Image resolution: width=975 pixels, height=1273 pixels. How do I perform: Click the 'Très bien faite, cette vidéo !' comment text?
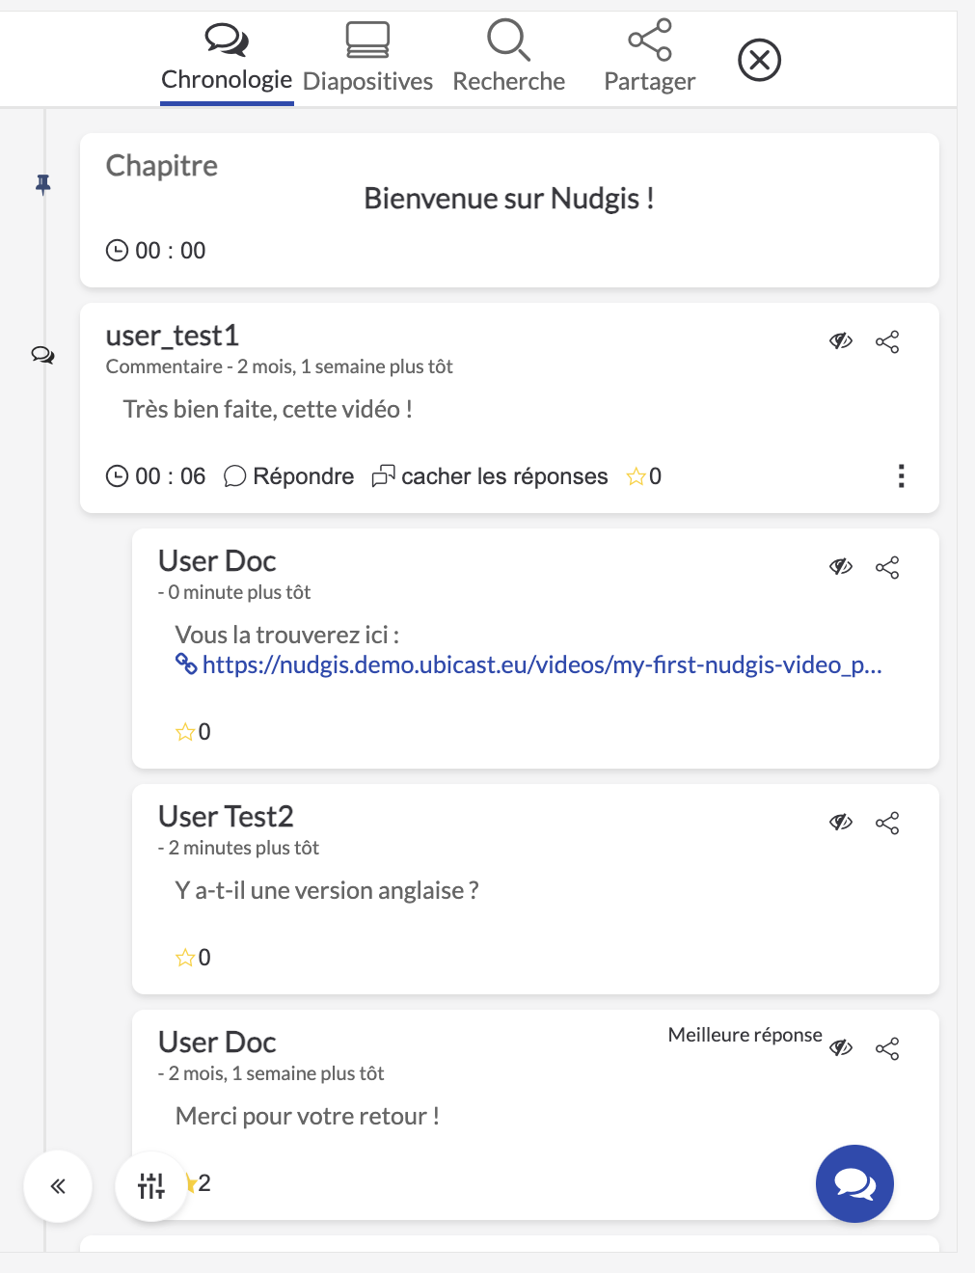[268, 410]
